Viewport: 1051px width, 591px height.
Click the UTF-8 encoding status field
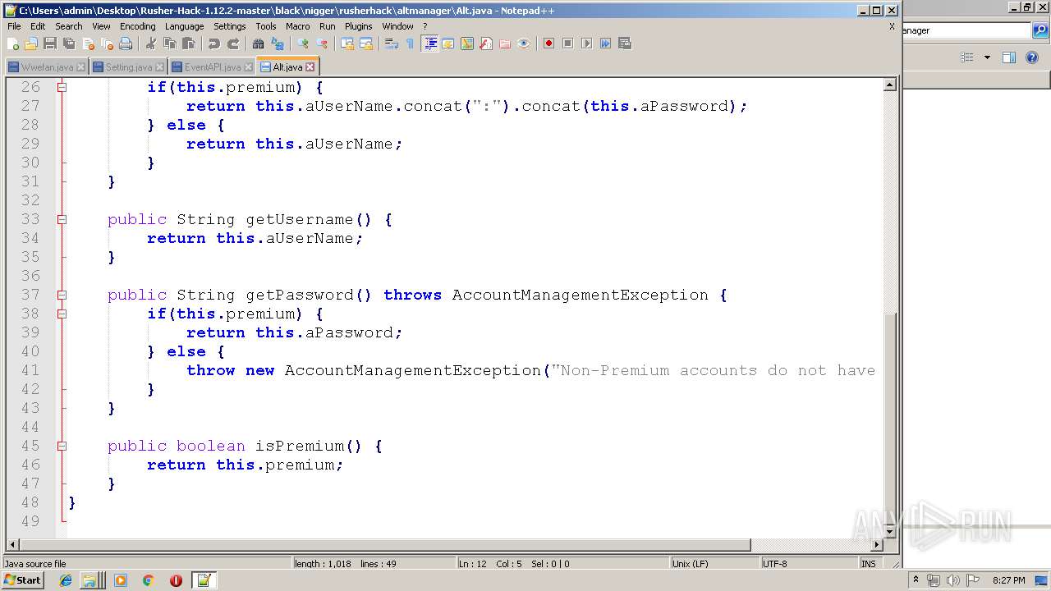pos(808,564)
